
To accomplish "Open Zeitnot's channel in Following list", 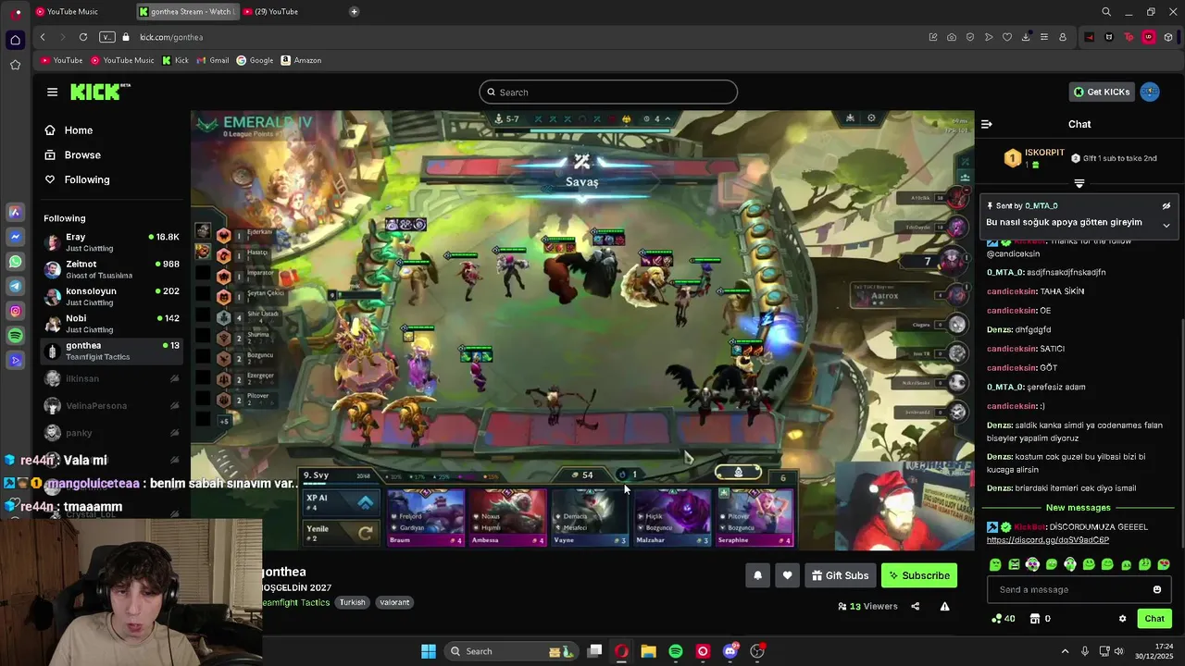I will pos(112,269).
